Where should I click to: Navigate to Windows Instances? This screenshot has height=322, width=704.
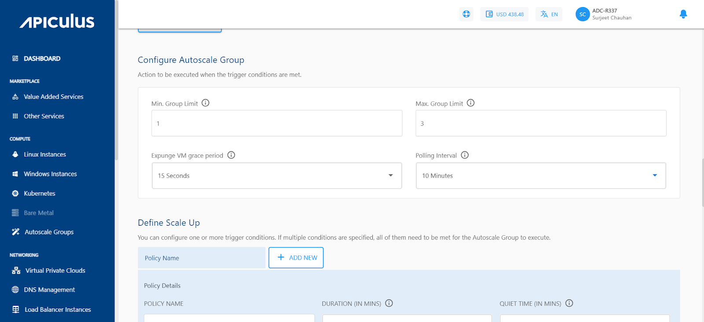(50, 174)
